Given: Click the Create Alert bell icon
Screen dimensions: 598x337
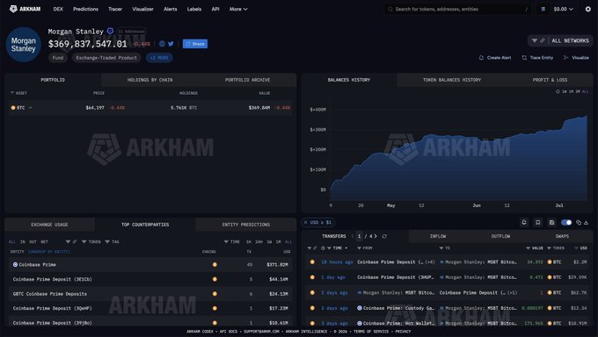Looking at the screenshot, I should coord(481,58).
